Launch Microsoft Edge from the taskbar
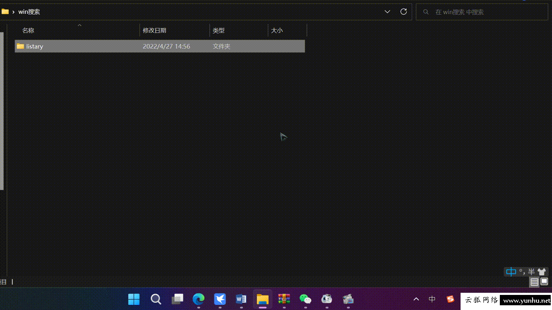The height and width of the screenshot is (310, 552). [198, 299]
